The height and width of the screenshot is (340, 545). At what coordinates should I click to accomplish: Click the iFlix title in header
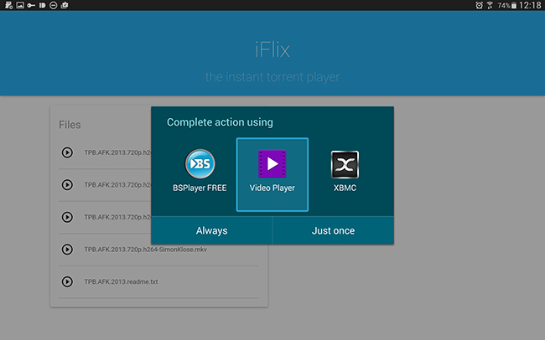(x=272, y=50)
